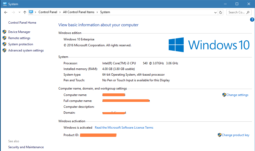
Task: Expand the address bar history dropdown
Action: (x=216, y=12)
